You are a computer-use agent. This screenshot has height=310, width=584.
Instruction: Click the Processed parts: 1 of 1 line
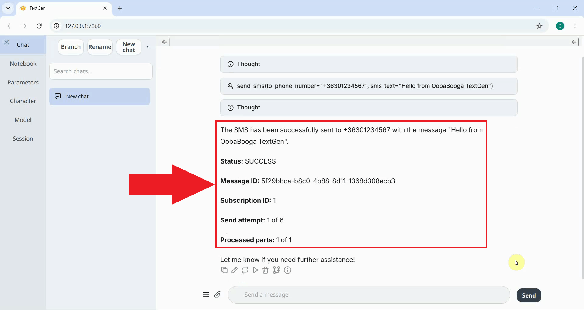coord(256,240)
